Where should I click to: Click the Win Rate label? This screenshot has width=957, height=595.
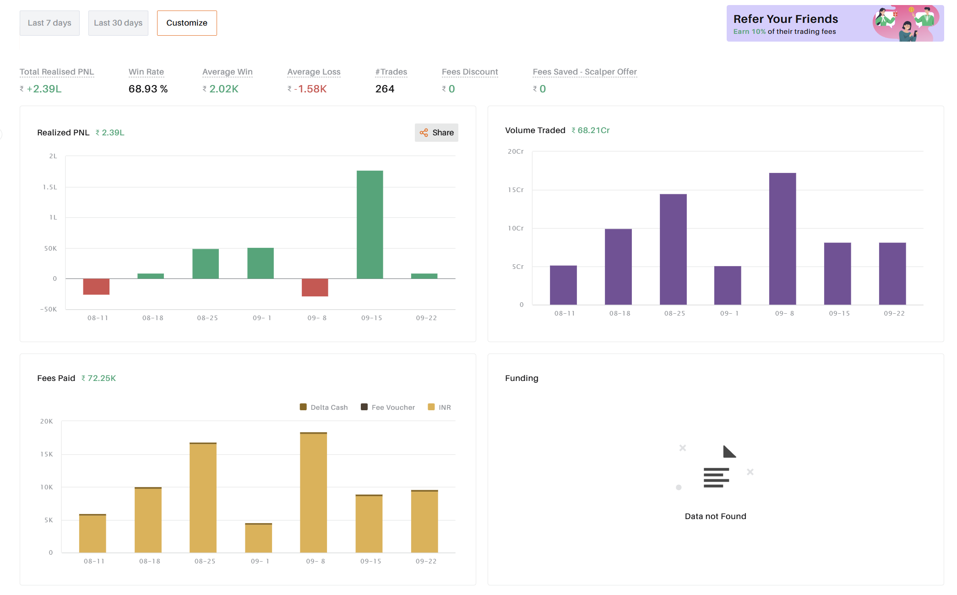click(x=146, y=72)
